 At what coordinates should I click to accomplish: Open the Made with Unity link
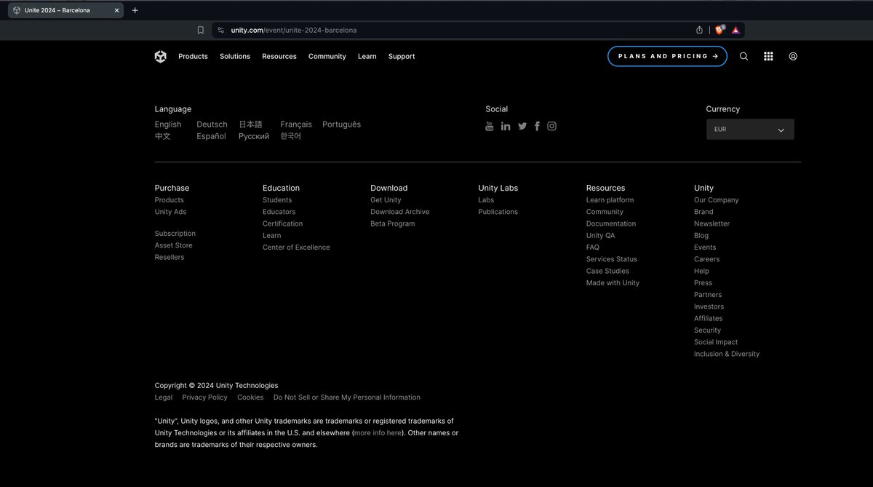(613, 283)
